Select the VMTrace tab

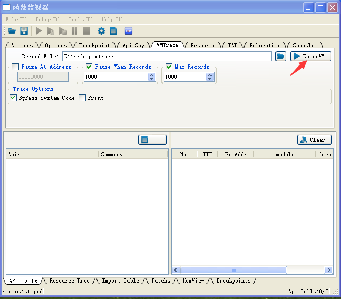(168, 45)
